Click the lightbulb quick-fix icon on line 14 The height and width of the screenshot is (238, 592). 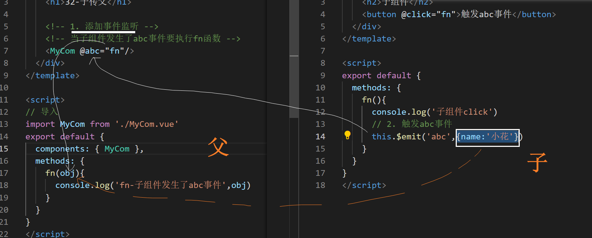click(347, 135)
